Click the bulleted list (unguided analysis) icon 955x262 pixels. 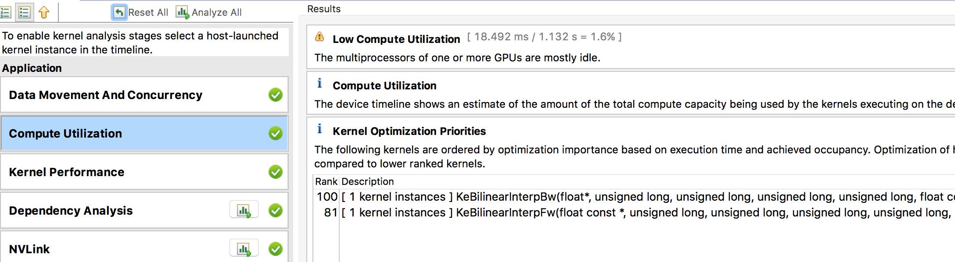coord(25,12)
